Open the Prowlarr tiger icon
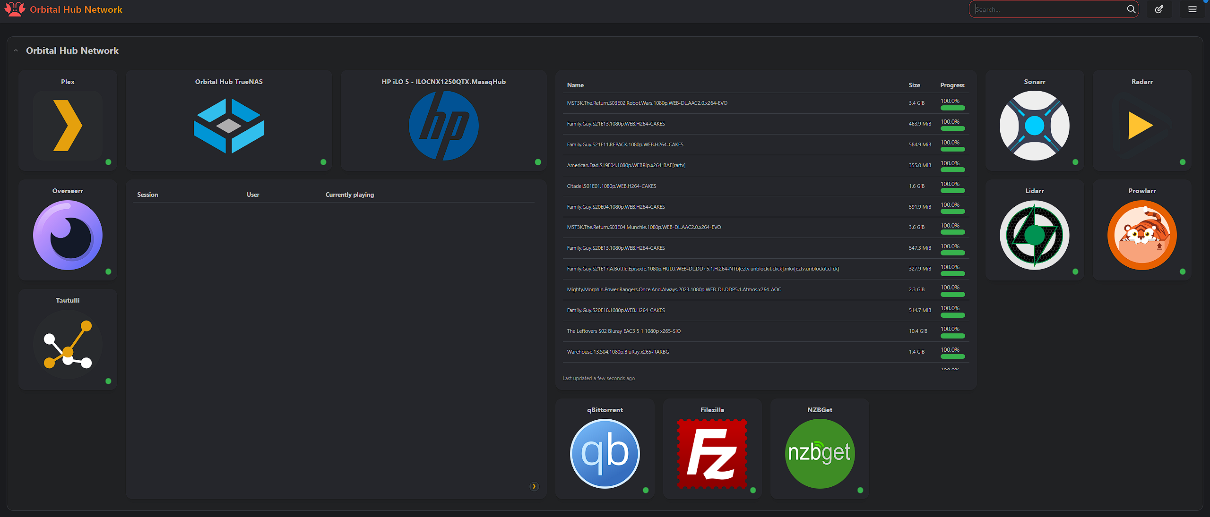The width and height of the screenshot is (1210, 517). [x=1141, y=235]
